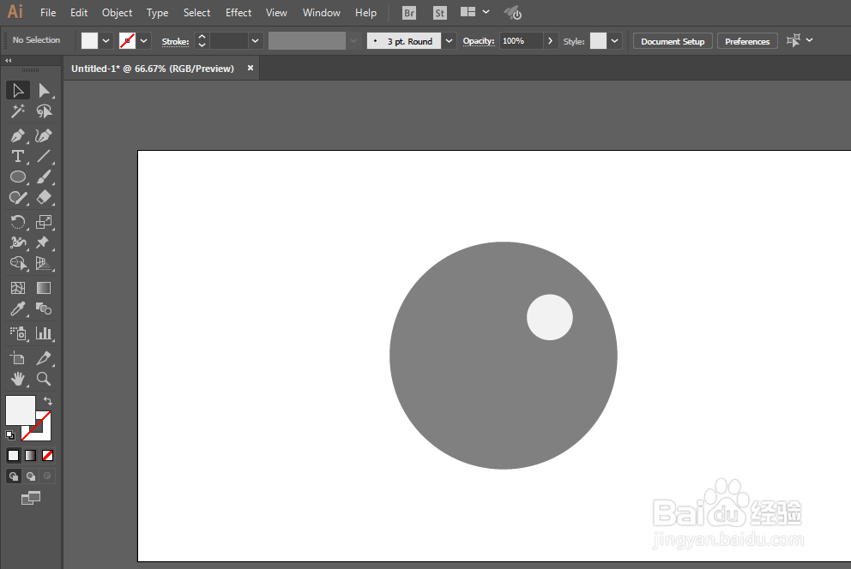This screenshot has width=851, height=569.
Task: Open Adobe Bridge via Br icon
Action: point(409,13)
